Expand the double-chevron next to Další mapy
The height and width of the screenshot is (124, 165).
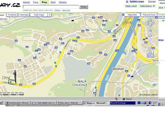point(49,15)
